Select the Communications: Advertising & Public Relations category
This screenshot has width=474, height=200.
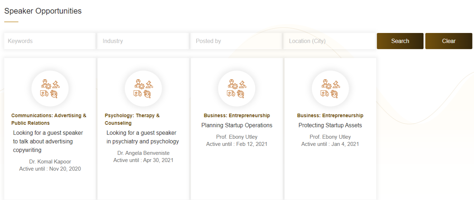point(49,119)
